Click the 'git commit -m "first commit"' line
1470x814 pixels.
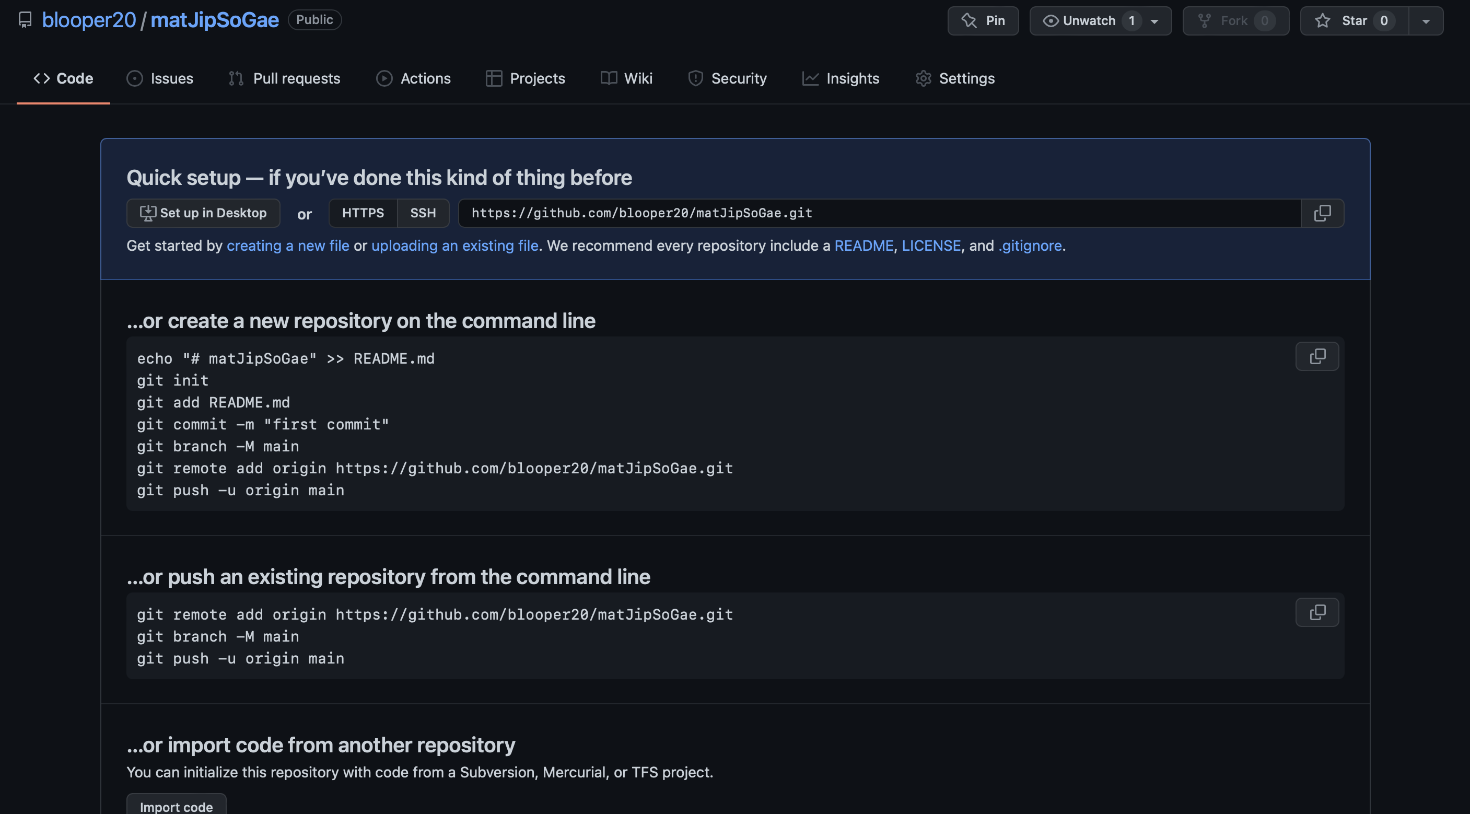[x=262, y=424]
